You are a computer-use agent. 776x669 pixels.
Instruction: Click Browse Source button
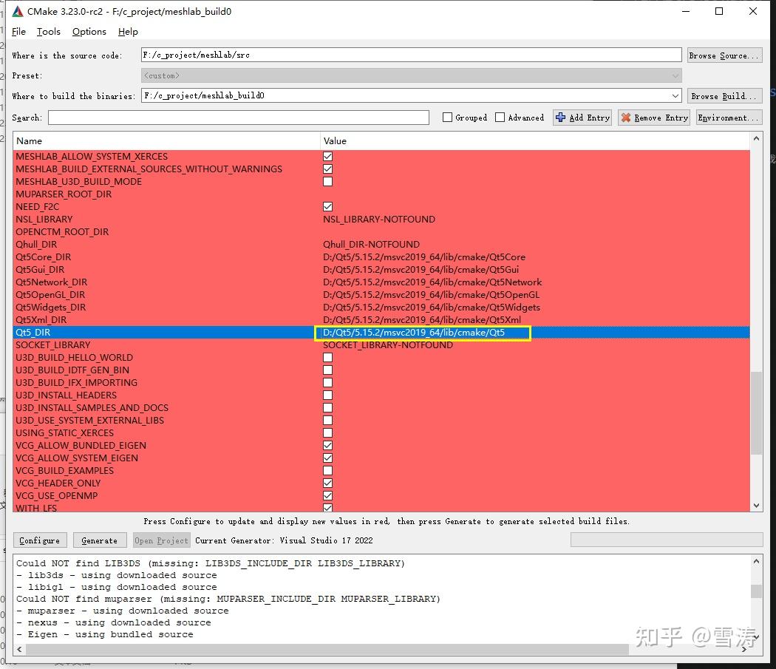[724, 55]
